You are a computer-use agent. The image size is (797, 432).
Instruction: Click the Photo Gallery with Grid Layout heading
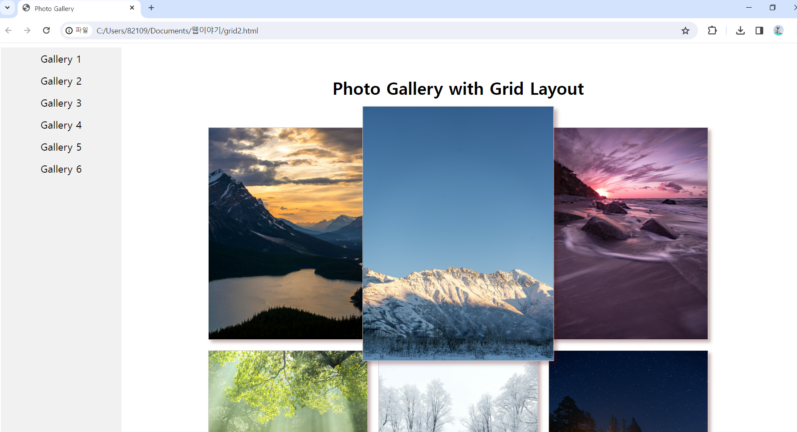click(458, 89)
